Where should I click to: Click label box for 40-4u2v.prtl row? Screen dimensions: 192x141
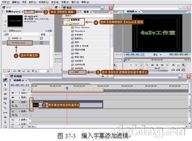click(x=41, y=43)
